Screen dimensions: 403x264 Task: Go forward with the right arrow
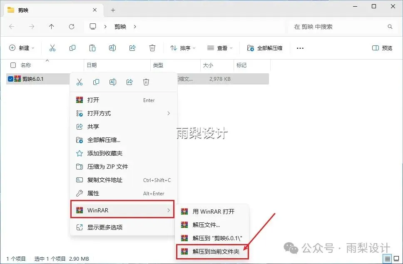point(32,27)
